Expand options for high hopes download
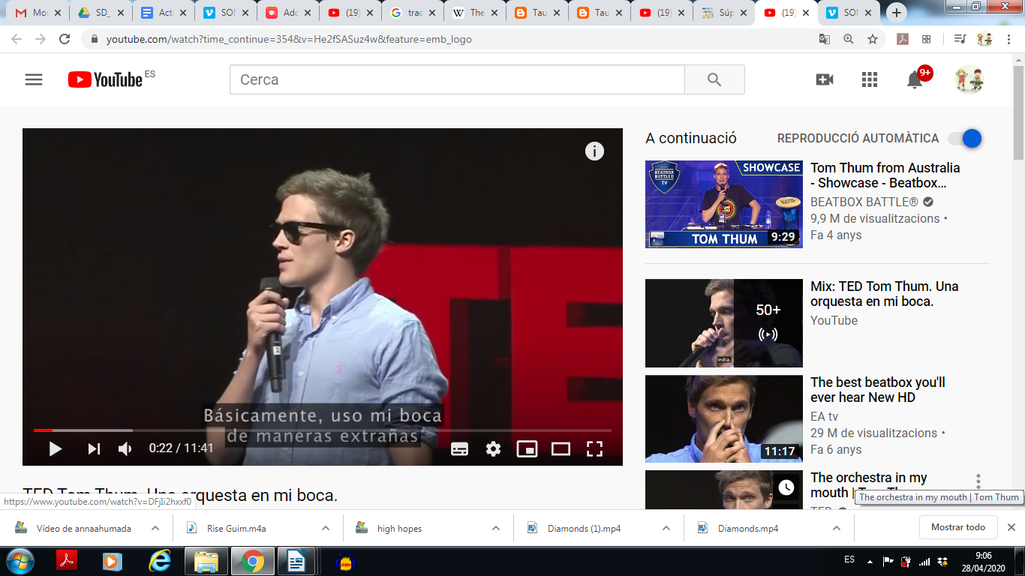The width and height of the screenshot is (1025, 576). coord(496,528)
